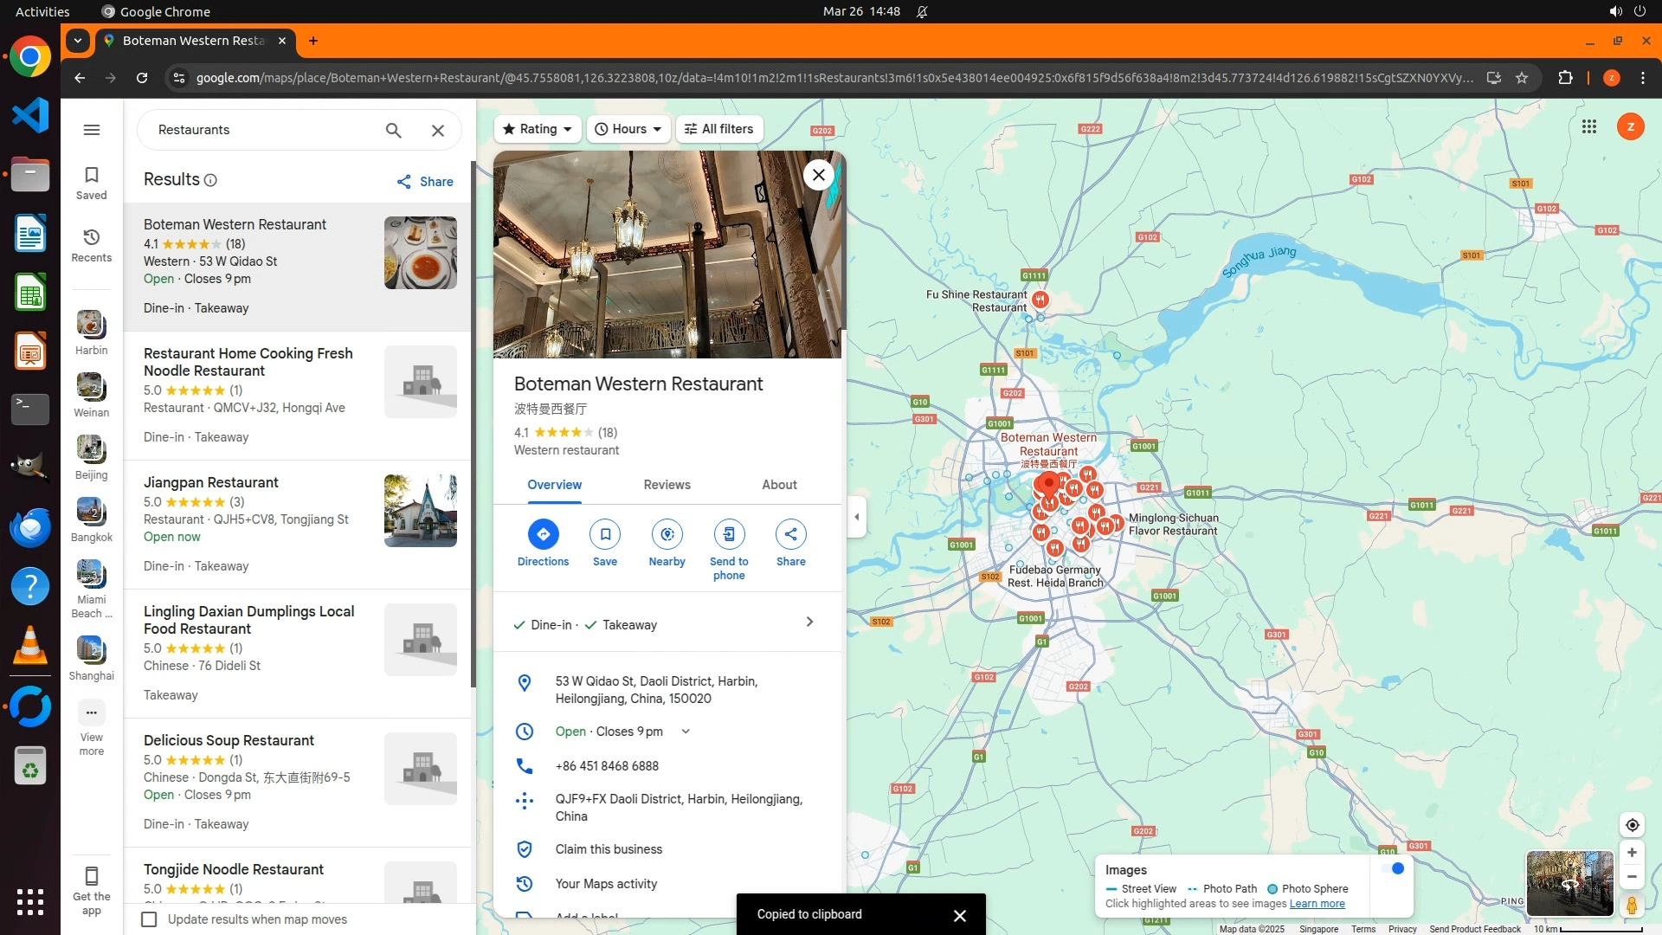
Task: Expand opening hours chevron
Action: (686, 732)
